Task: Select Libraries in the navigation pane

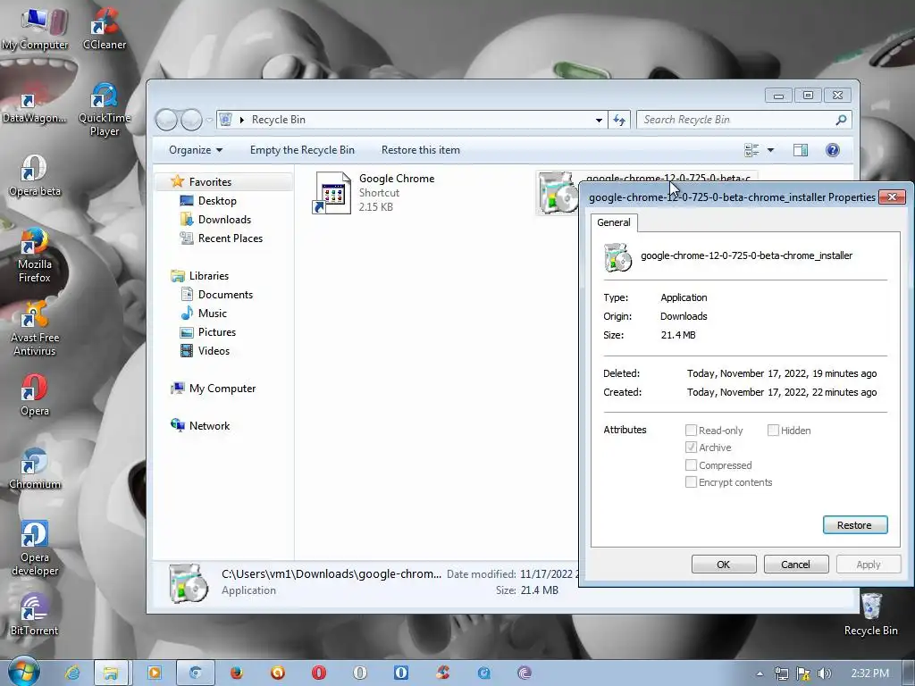Action: pyautogui.click(x=208, y=276)
